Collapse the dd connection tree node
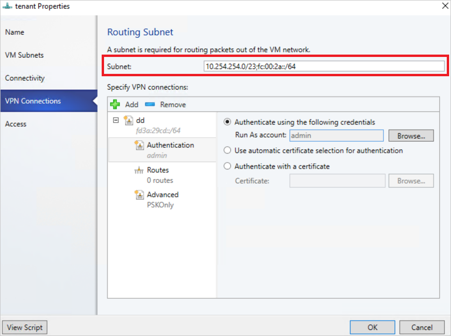The height and width of the screenshot is (336, 451). (116, 120)
